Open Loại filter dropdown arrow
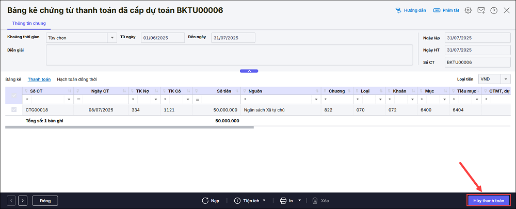The height and width of the screenshot is (209, 516). [381, 99]
